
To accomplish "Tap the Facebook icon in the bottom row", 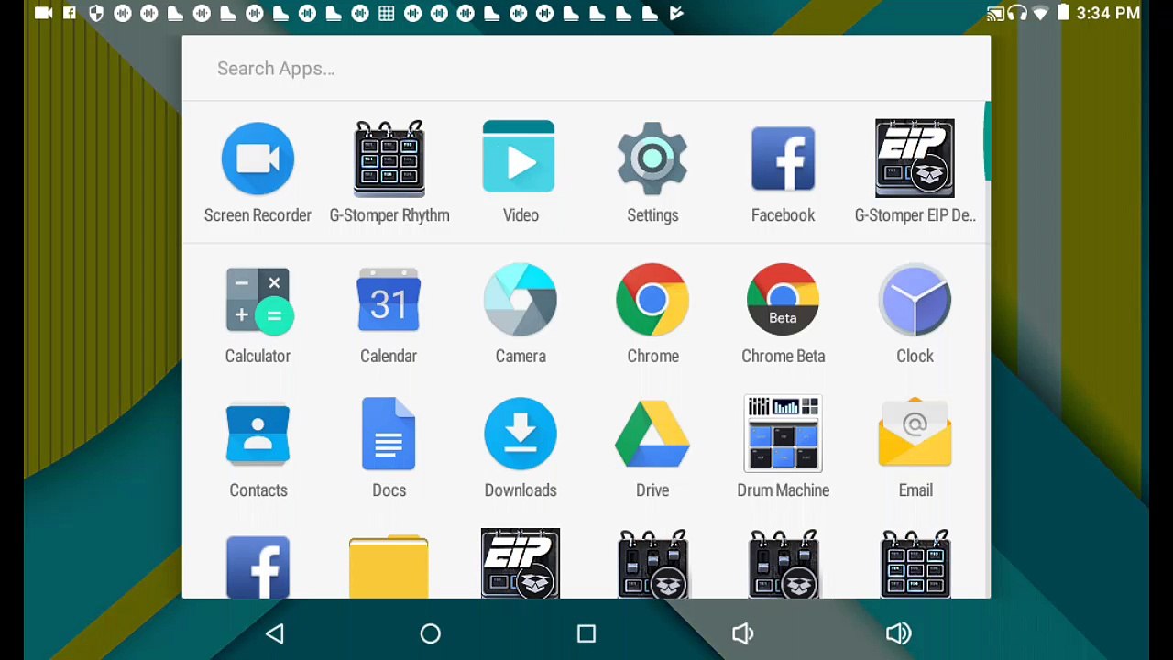I will point(258,567).
